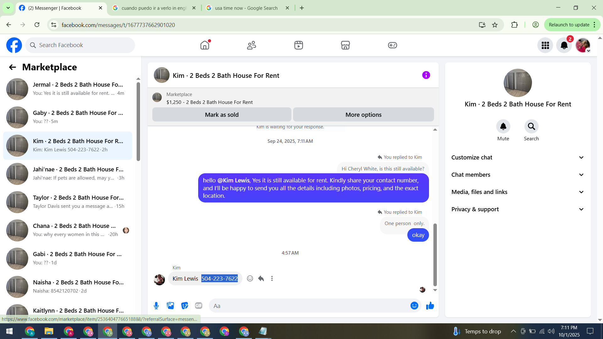This screenshot has height=339, width=603.
Task: Send a thumbs-up like
Action: [x=430, y=306]
